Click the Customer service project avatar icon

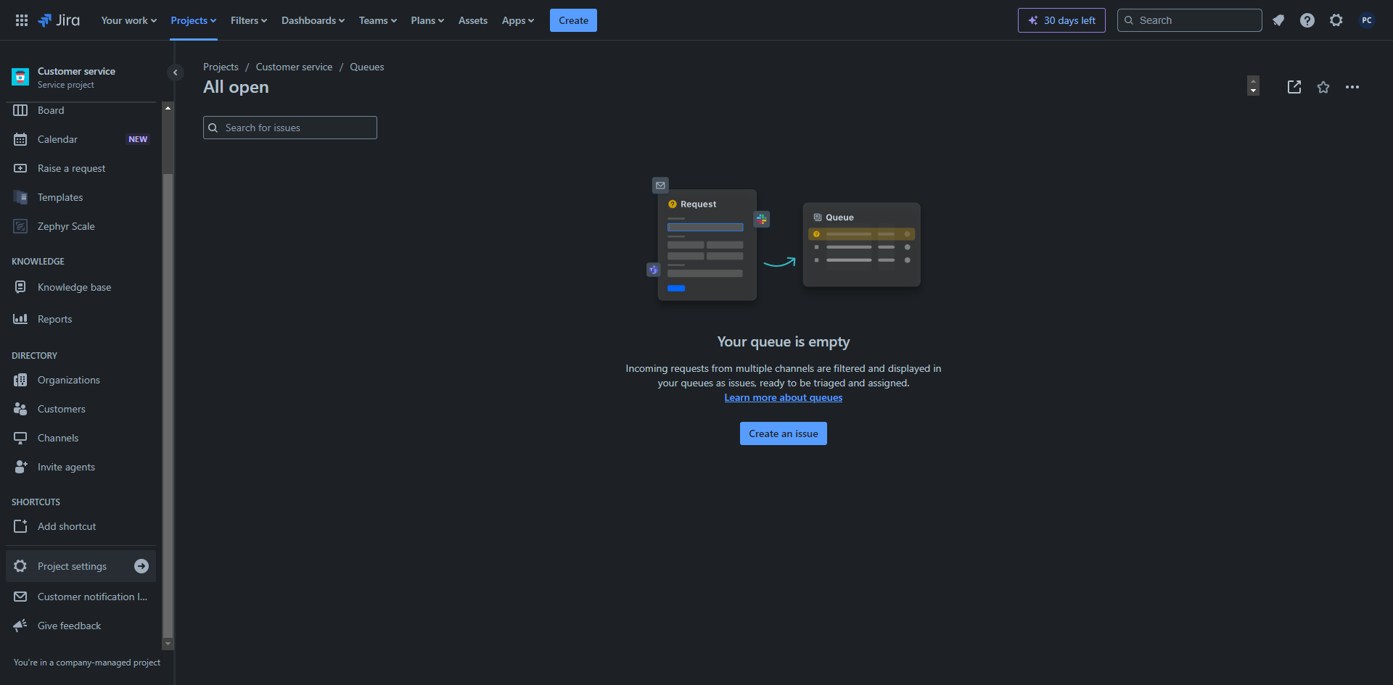click(20, 77)
